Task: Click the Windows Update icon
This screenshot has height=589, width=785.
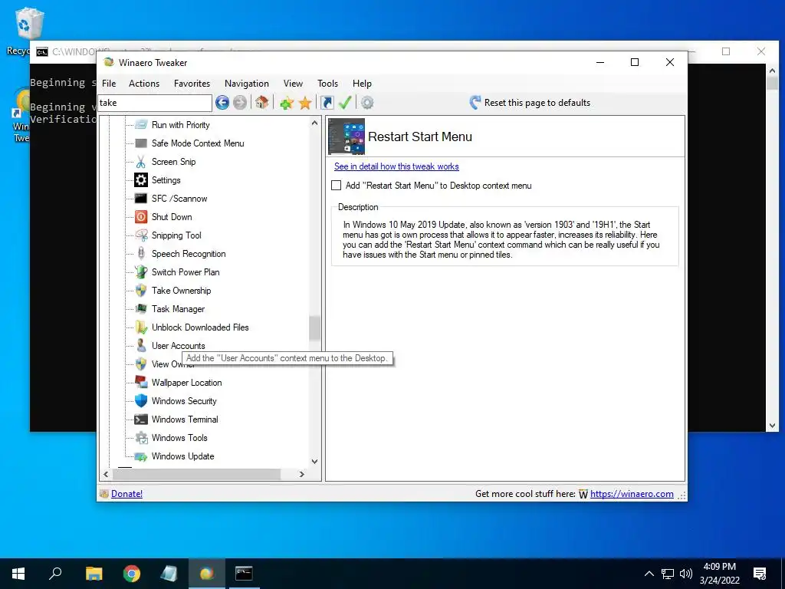Action: pos(141,456)
